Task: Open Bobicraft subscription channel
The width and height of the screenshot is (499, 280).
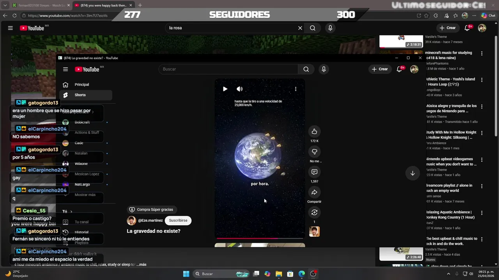Action: click(86, 122)
